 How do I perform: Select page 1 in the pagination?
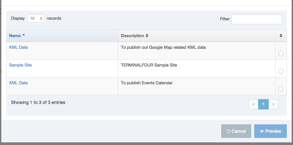tap(263, 104)
